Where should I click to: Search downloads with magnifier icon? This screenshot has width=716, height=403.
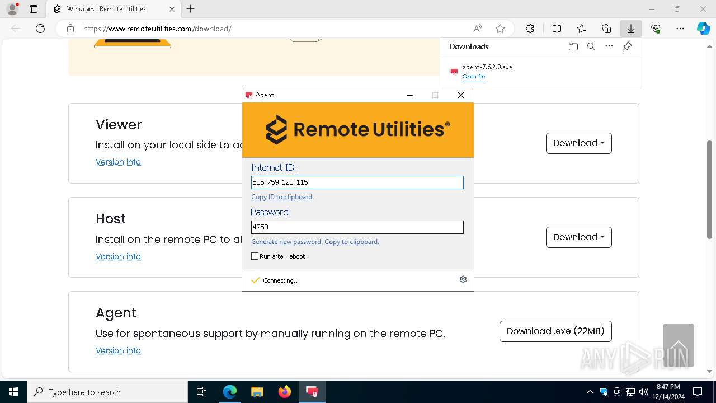[x=591, y=46]
